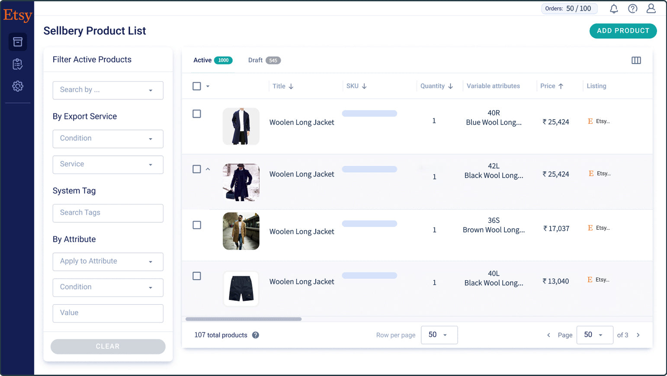Tick the select-all header checkbox

[x=197, y=86]
